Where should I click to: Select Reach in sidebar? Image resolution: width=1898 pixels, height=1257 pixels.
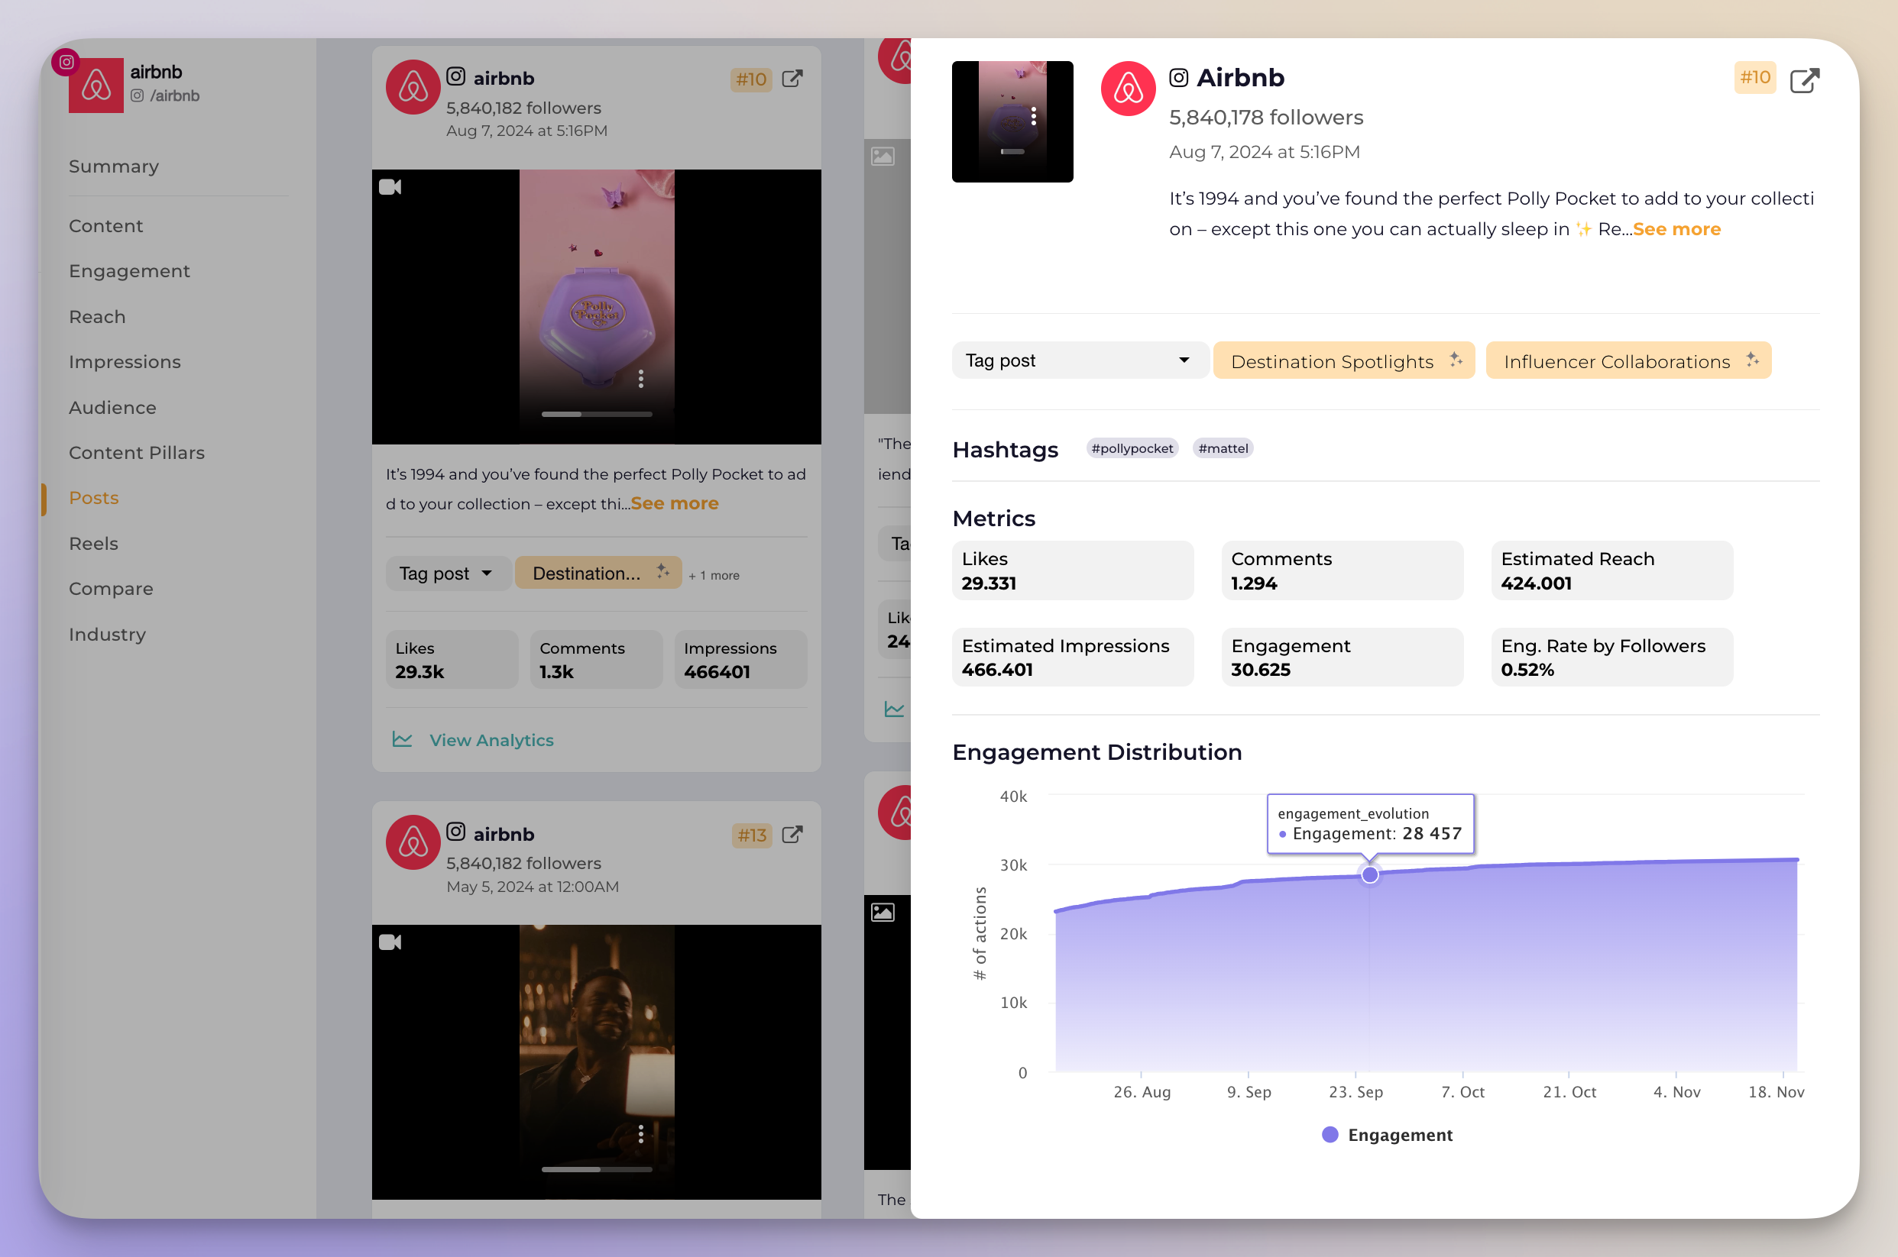97,317
